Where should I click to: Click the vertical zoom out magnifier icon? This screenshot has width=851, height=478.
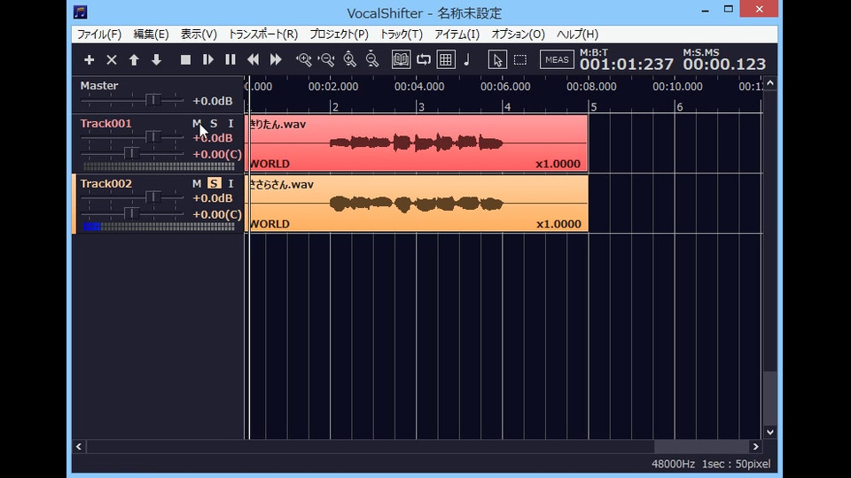point(371,59)
